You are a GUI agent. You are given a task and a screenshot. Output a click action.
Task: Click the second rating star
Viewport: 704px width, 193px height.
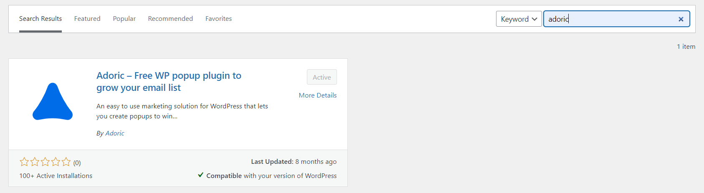(35, 162)
